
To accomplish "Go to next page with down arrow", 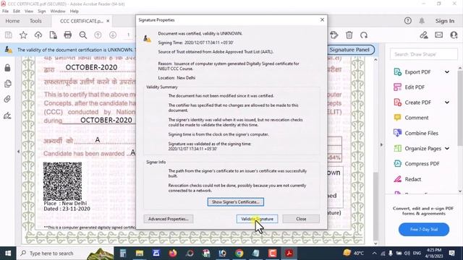I will (113, 35).
